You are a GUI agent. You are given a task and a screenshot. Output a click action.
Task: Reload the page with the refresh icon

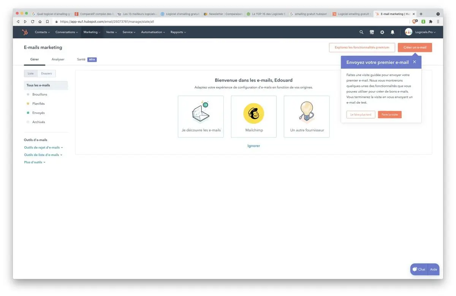pyautogui.click(x=33, y=22)
